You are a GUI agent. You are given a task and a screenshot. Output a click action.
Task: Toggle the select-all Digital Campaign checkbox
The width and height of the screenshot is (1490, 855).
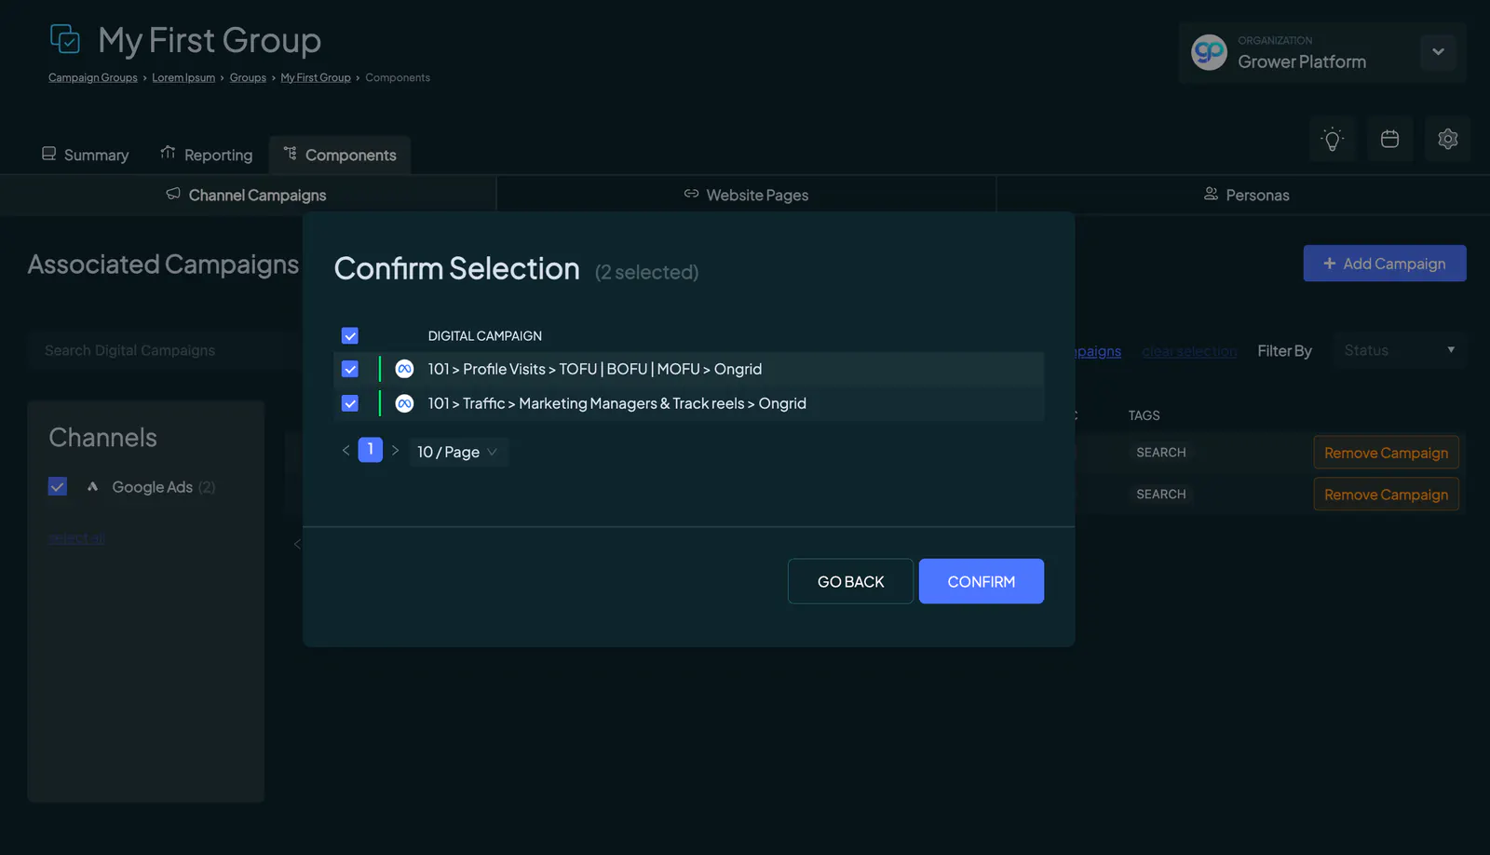[x=350, y=335]
